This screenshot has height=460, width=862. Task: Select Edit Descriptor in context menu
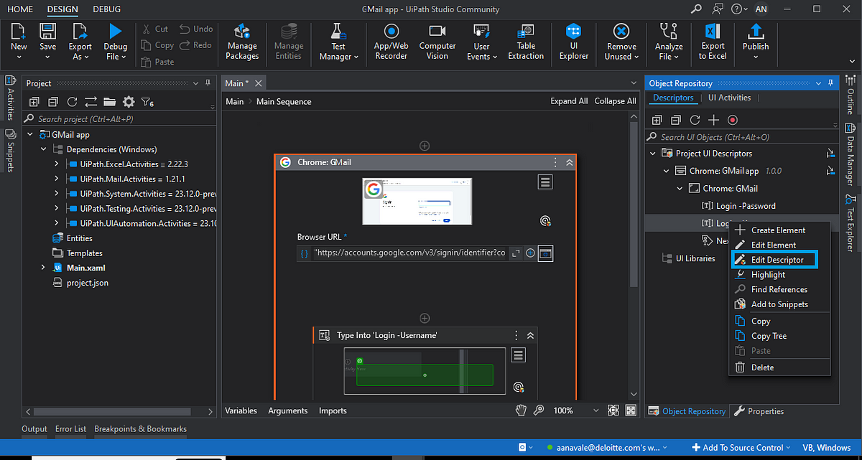click(777, 260)
